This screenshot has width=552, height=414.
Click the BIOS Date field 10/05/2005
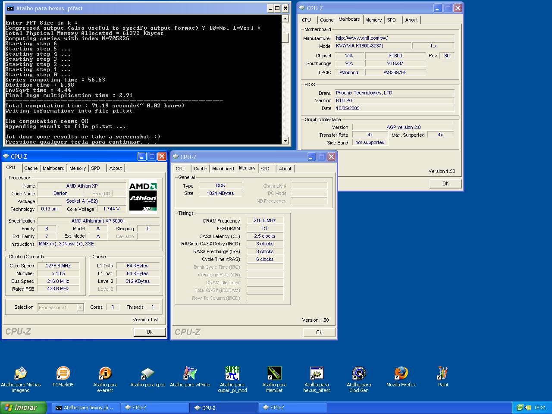395,108
